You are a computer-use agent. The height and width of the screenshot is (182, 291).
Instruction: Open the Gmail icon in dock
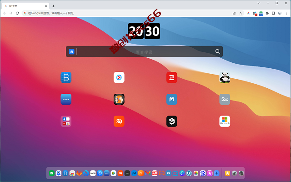point(148,173)
